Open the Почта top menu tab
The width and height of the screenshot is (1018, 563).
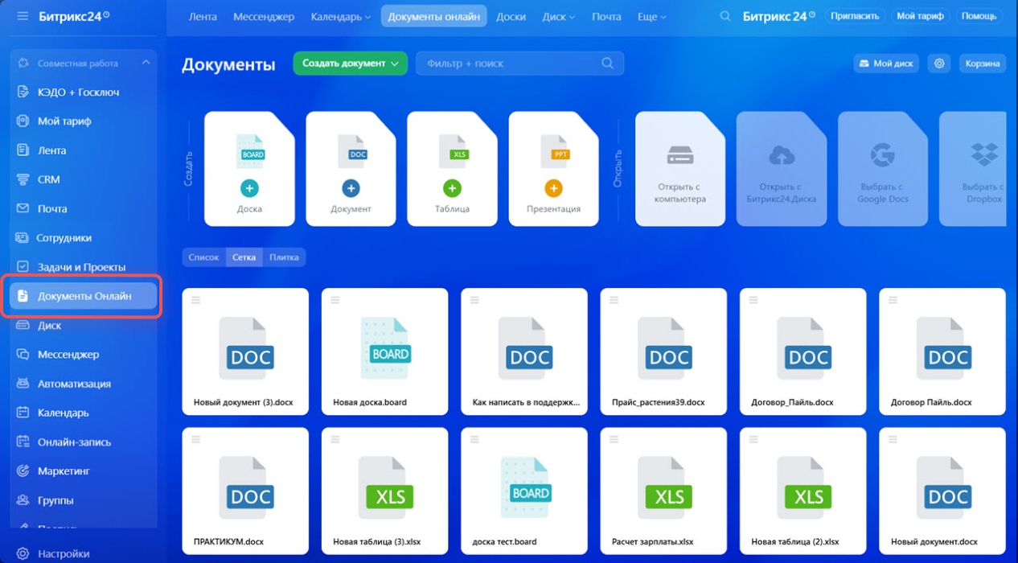(606, 16)
